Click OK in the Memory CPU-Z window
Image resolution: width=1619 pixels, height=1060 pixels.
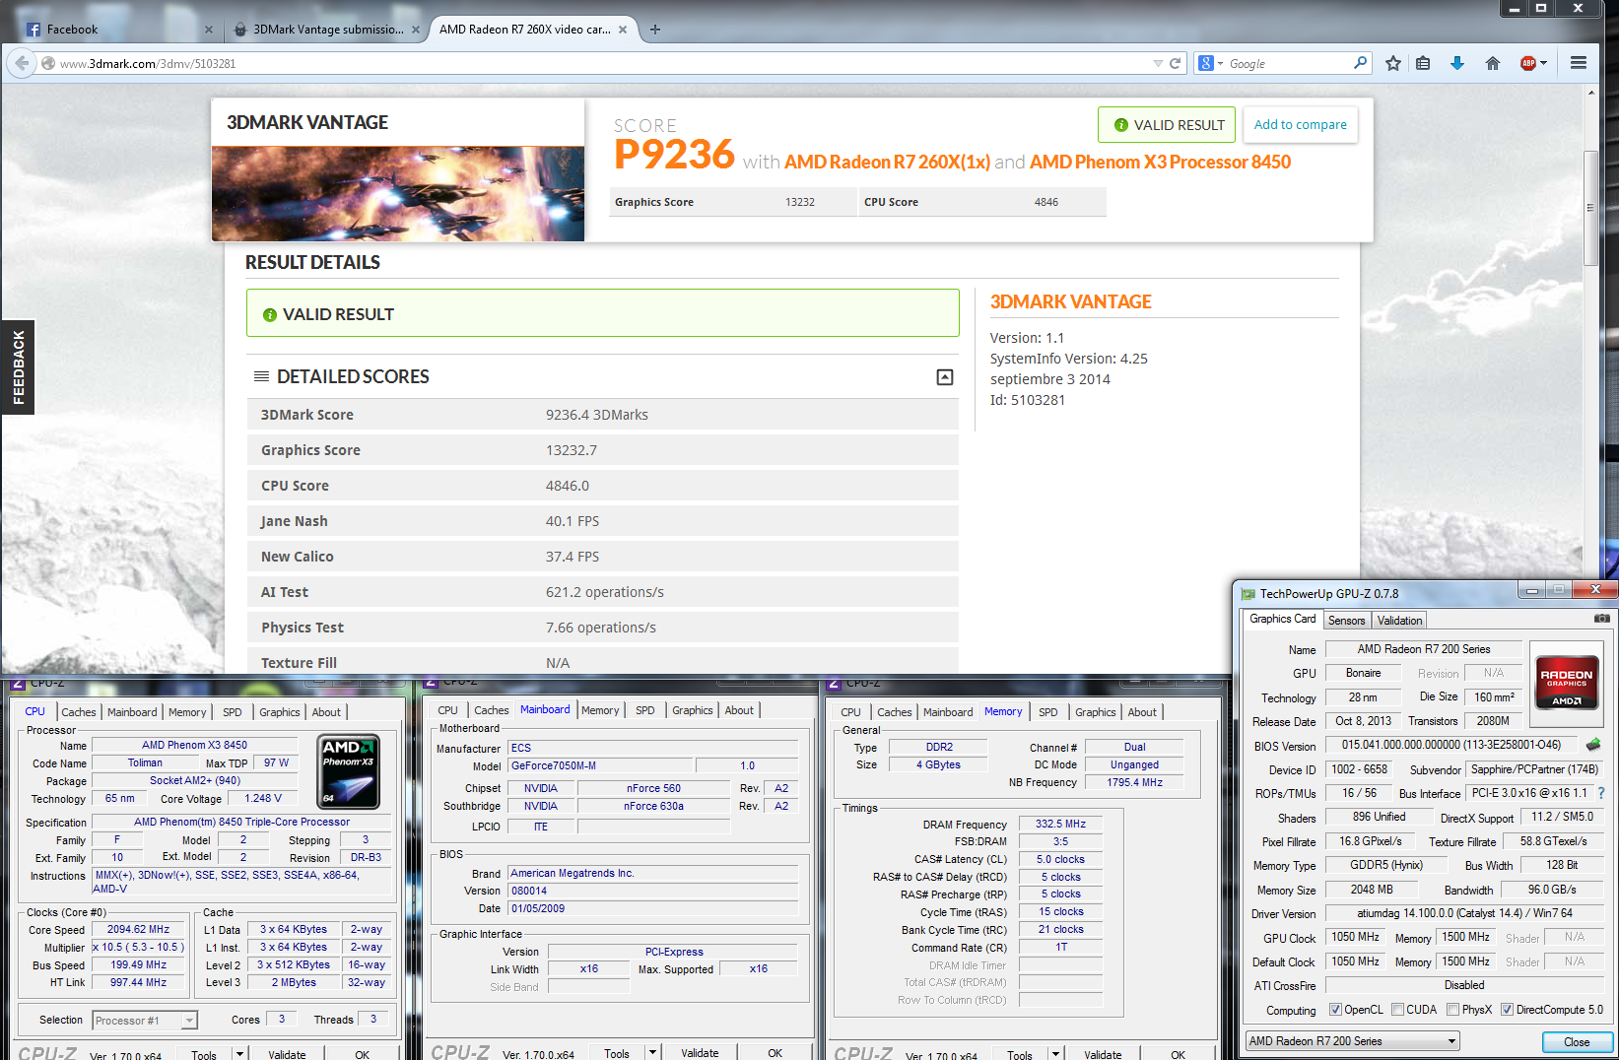click(1178, 1054)
